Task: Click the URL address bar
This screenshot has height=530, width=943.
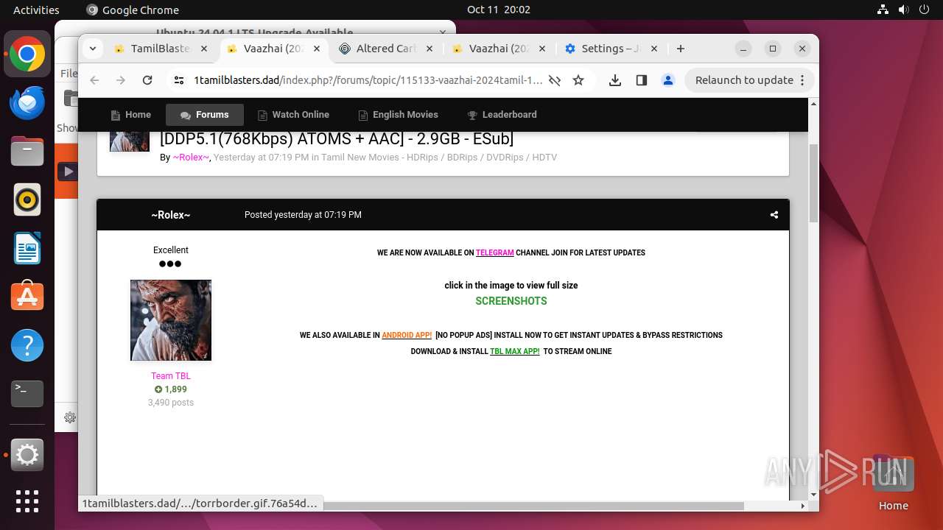Action: point(368,80)
